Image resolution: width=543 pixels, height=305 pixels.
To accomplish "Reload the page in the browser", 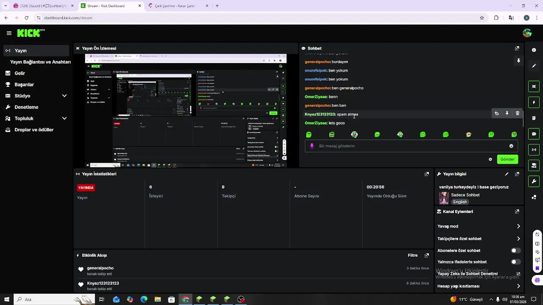I will (26, 18).
